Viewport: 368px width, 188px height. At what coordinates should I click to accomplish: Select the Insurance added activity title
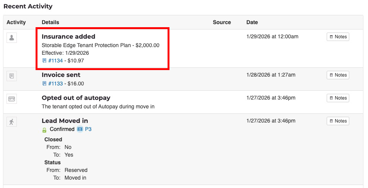(x=68, y=37)
